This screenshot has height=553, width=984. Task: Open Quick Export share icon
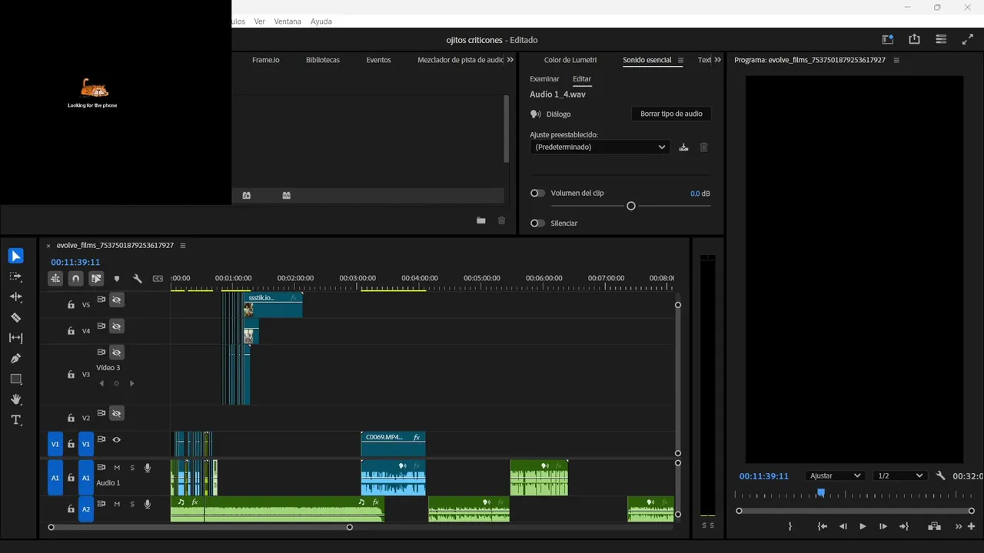click(914, 39)
